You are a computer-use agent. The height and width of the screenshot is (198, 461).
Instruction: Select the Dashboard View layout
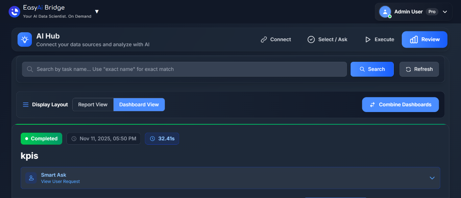point(139,105)
